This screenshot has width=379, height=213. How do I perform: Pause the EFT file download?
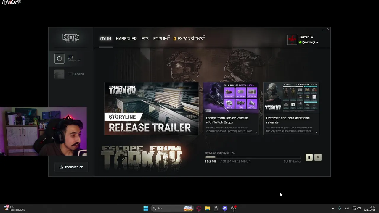click(x=309, y=157)
